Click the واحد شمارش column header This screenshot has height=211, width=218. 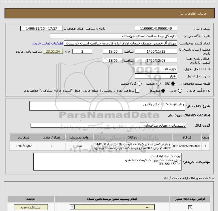click(x=79, y=137)
